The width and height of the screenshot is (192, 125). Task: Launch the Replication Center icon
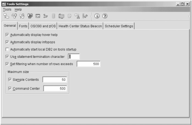click(14, 16)
